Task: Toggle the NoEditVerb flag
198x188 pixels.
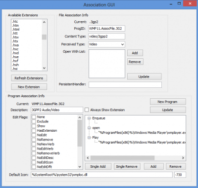Action: (34, 149)
